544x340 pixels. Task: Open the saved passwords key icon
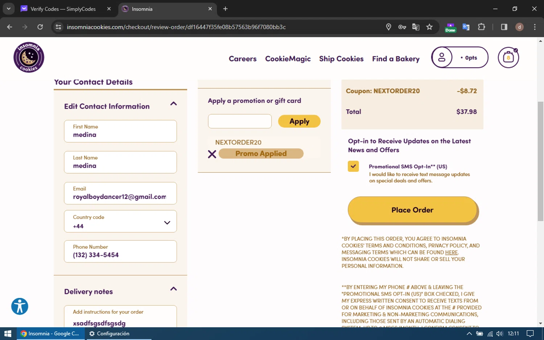coord(402,27)
